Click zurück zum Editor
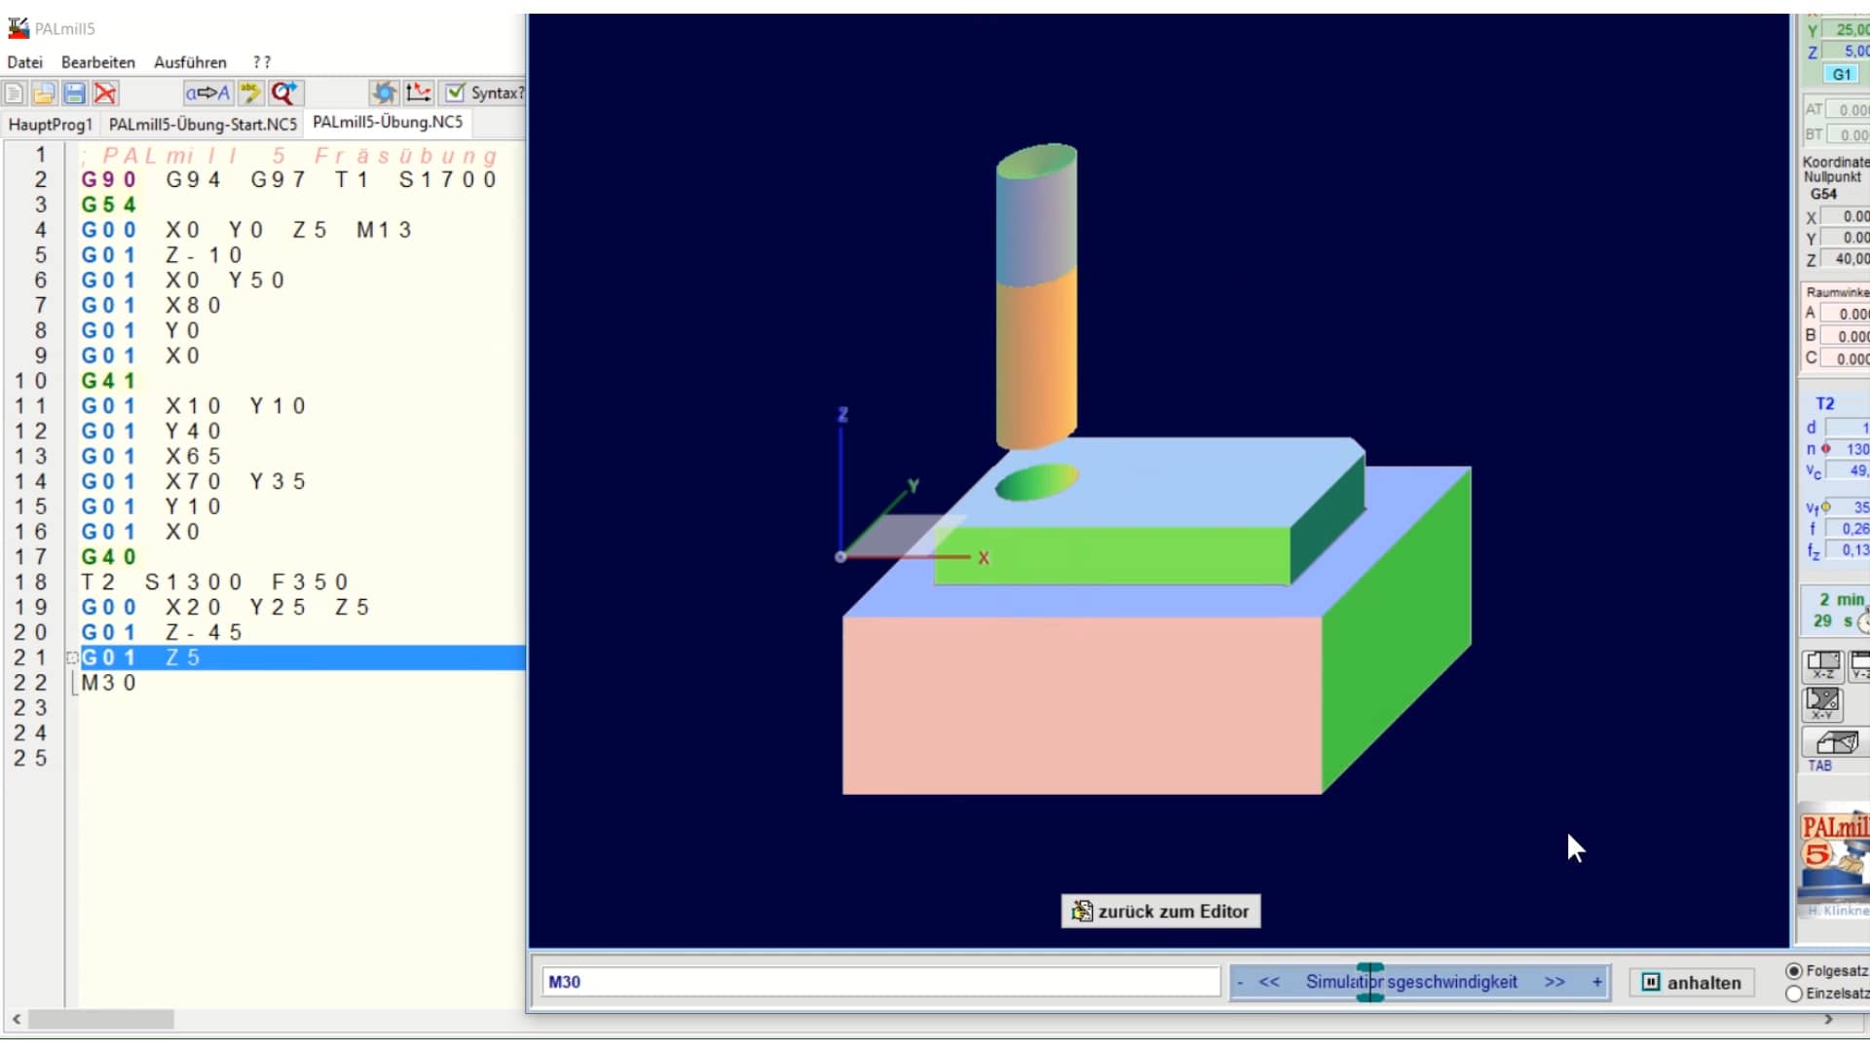 (x=1160, y=912)
